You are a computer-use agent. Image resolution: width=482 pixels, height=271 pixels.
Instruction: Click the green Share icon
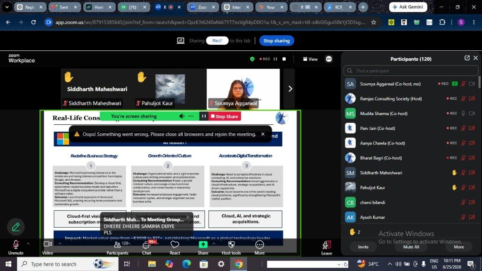click(203, 245)
